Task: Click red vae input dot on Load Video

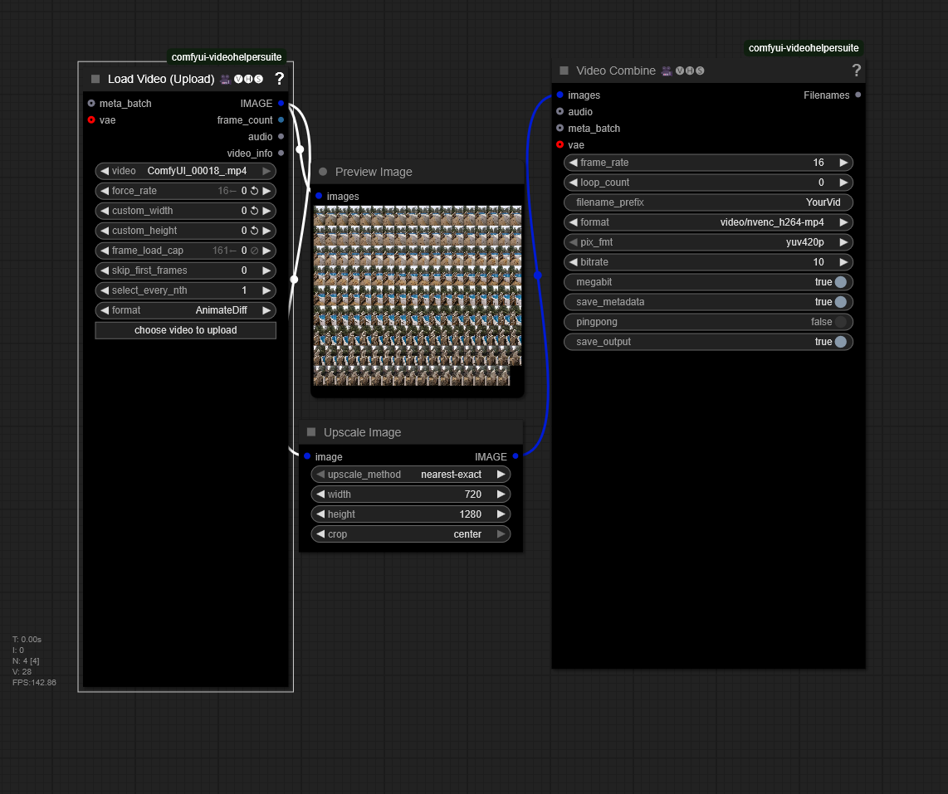Action: (91, 119)
